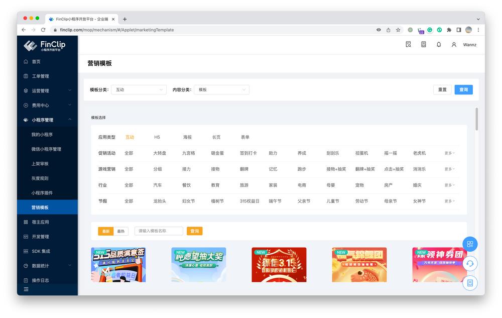Viewport: 502px width, 318px height.
Task: Select the 互动 application type filter
Action: [129, 137]
